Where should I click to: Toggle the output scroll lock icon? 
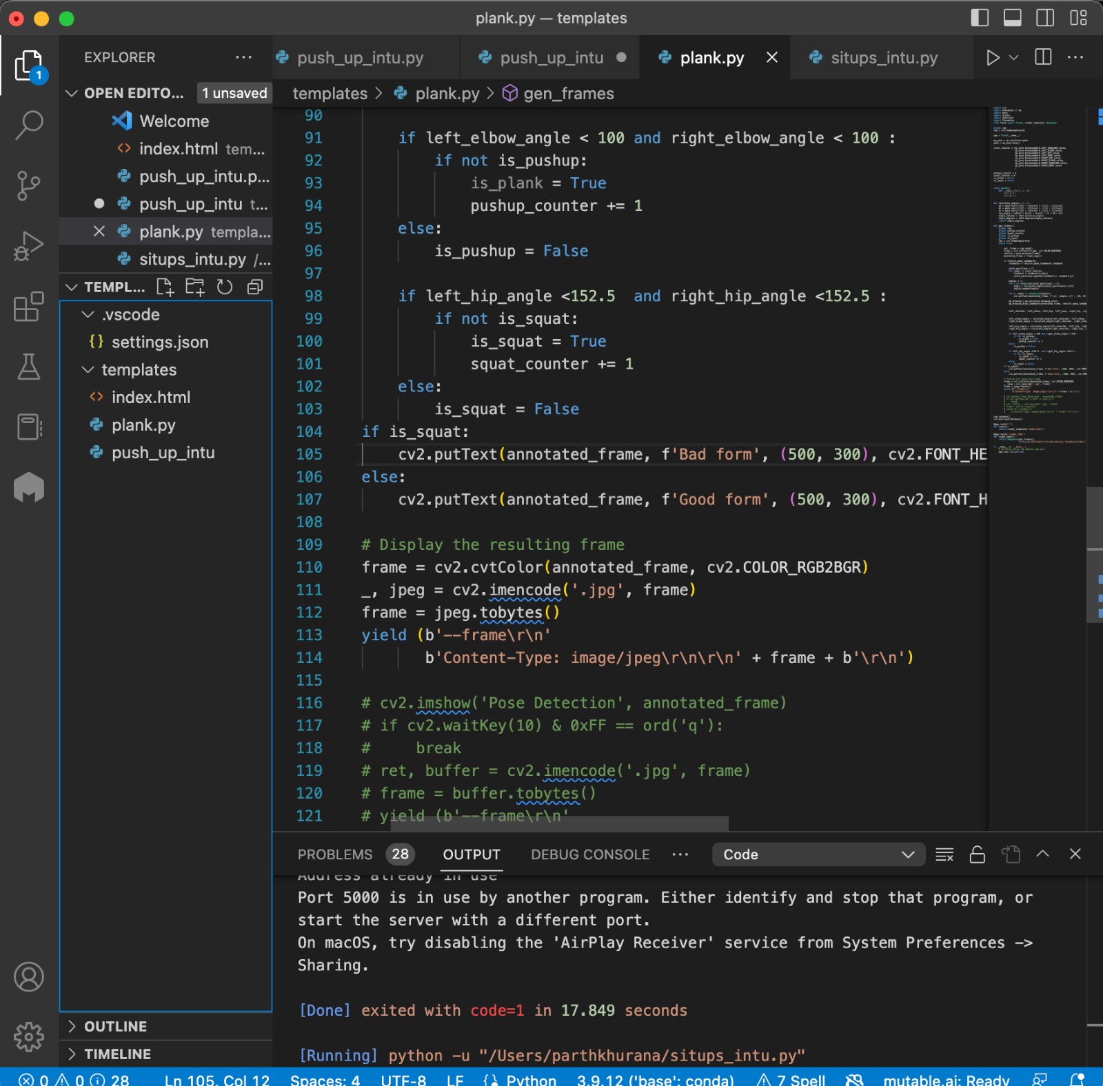coord(977,854)
